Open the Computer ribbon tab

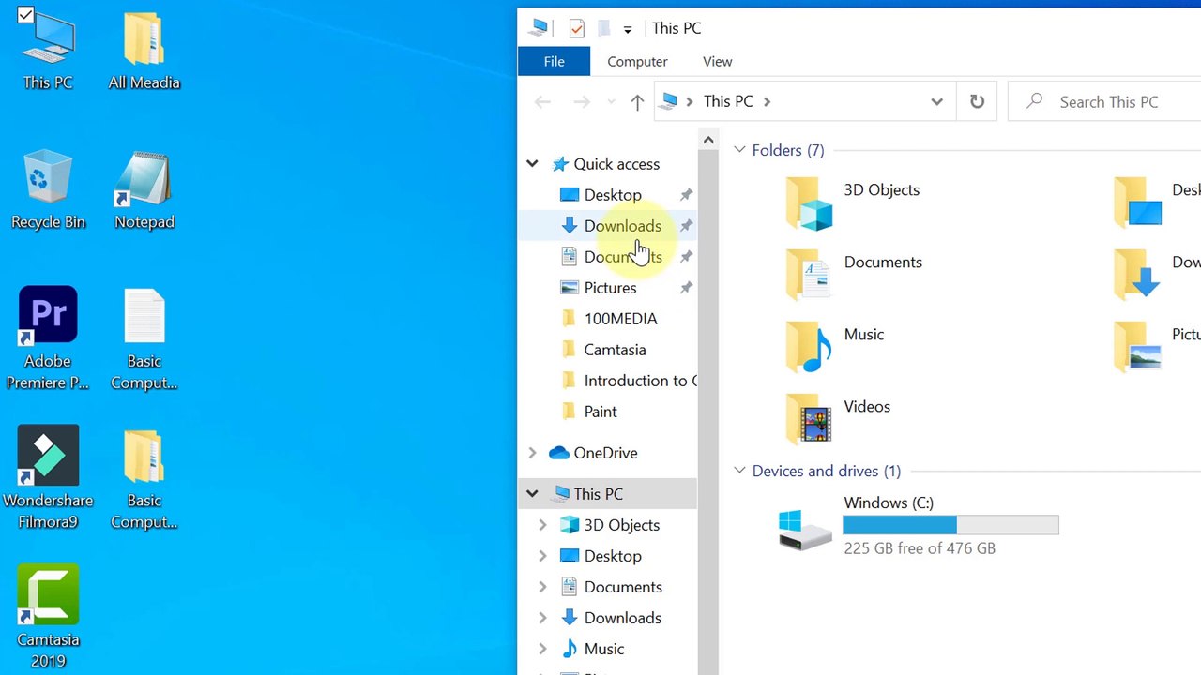(x=637, y=61)
